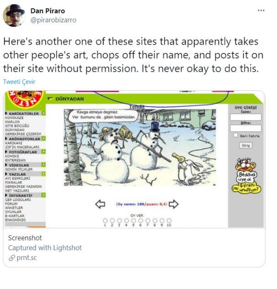Open the FORUM sidebar item
This screenshot has height=289, width=277.
click(x=11, y=204)
